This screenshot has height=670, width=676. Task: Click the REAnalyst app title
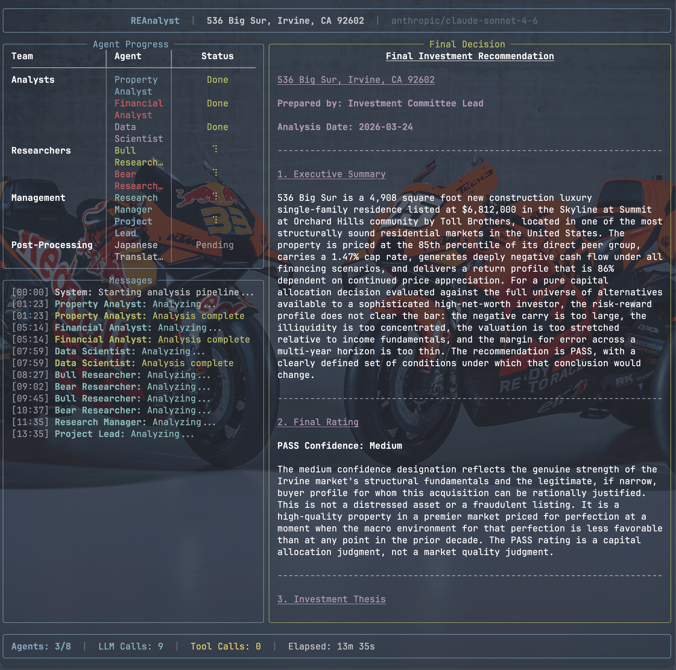coord(155,21)
